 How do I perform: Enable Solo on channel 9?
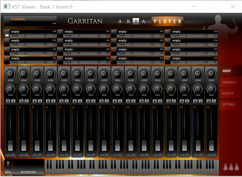point(120,101)
